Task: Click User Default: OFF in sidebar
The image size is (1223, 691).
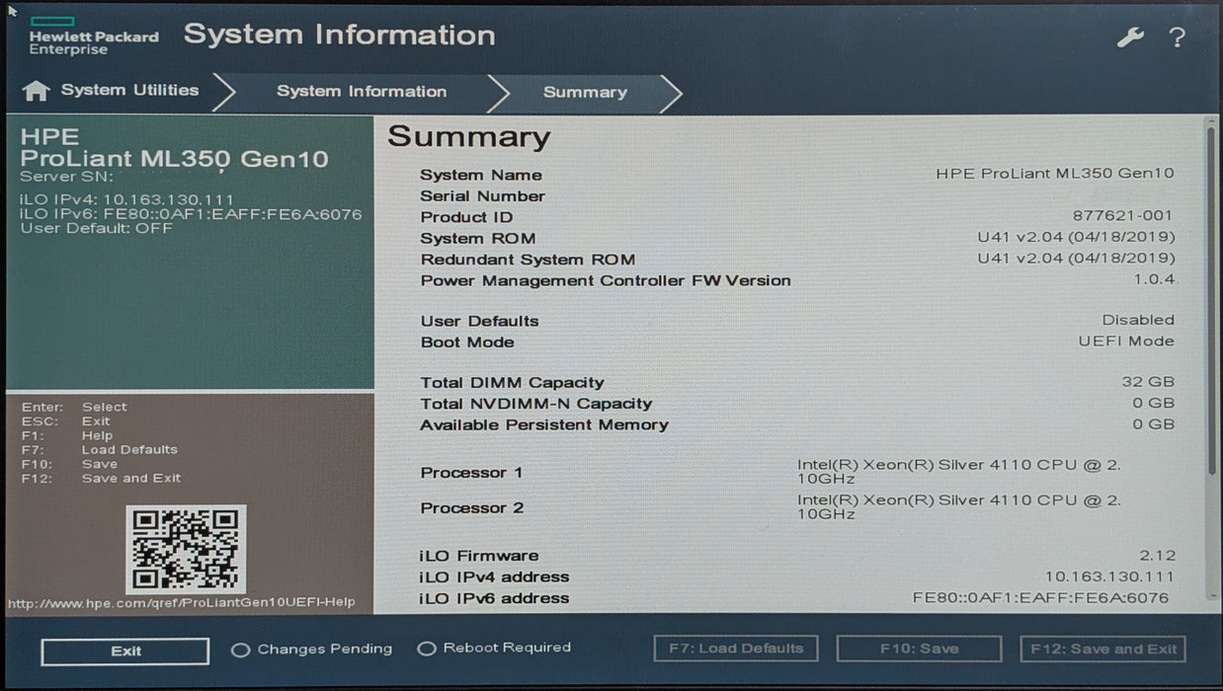Action: (96, 228)
